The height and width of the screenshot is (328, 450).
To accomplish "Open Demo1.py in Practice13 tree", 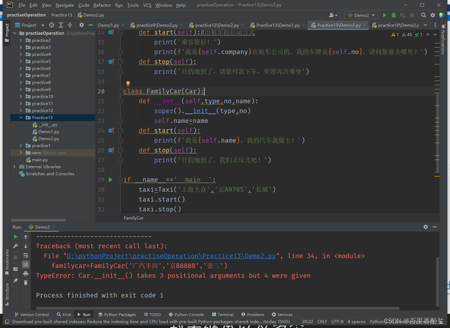I will coord(46,132).
